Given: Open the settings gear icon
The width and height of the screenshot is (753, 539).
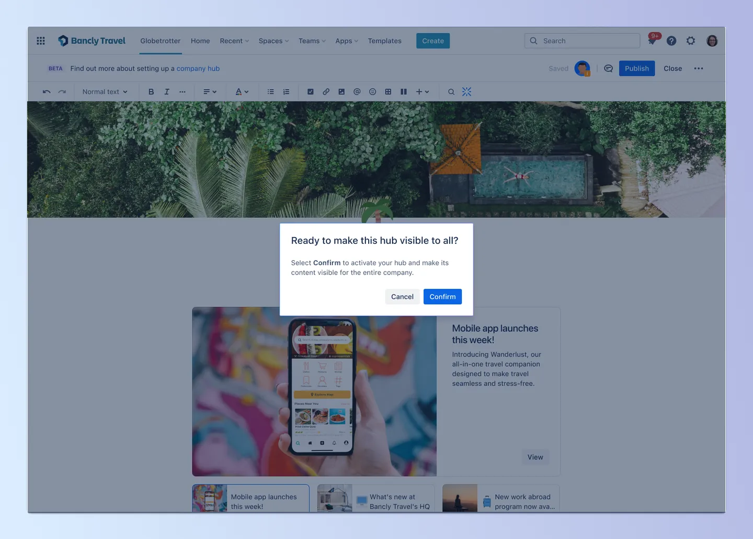Looking at the screenshot, I should (x=691, y=41).
